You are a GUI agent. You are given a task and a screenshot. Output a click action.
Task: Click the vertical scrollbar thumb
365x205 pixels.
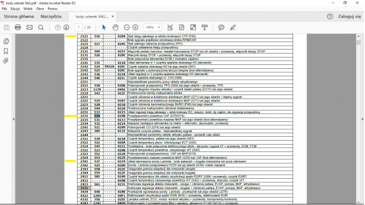359,42
